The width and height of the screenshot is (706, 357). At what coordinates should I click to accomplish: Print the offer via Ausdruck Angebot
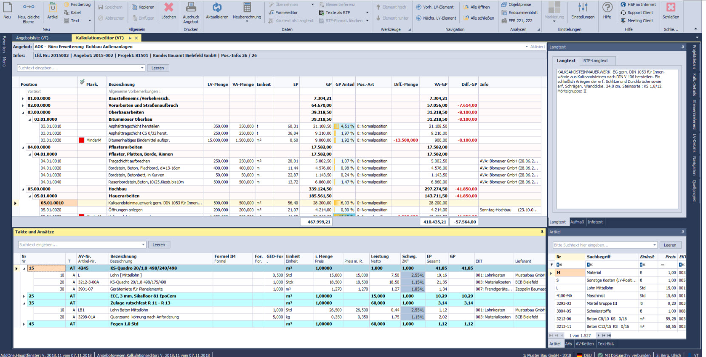(x=191, y=8)
